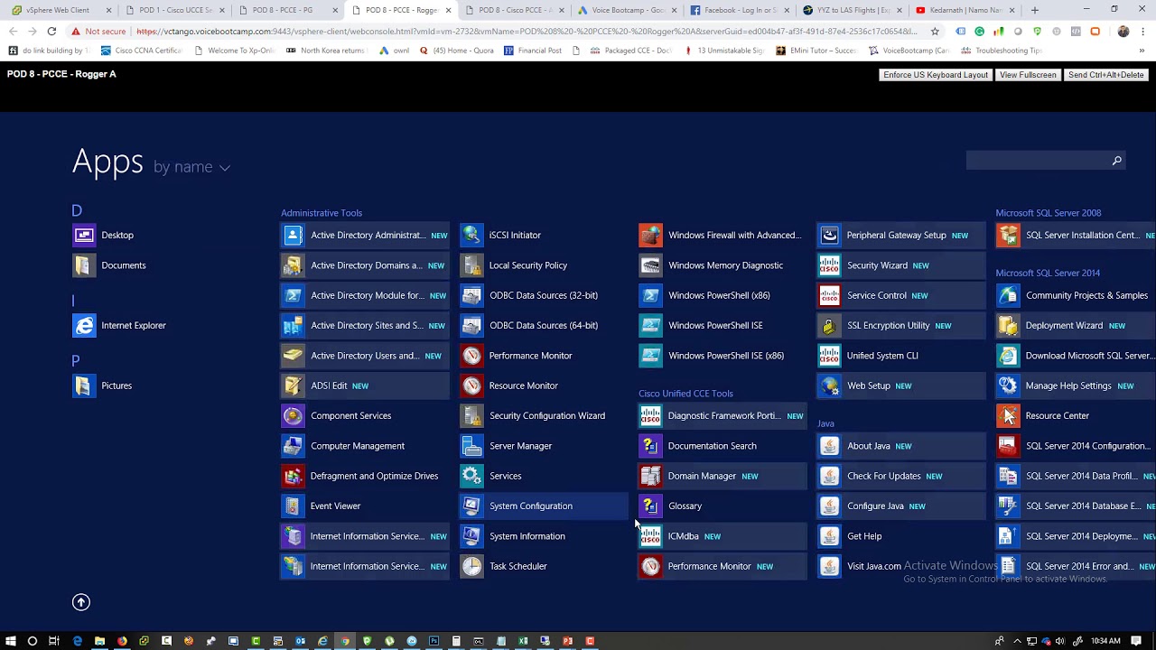Expand the 'by name' sort dropdown
Viewport: 1156px width, 650px height.
pyautogui.click(x=192, y=167)
